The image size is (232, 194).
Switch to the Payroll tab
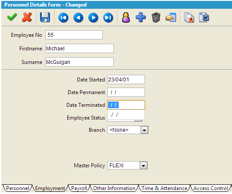(x=79, y=188)
